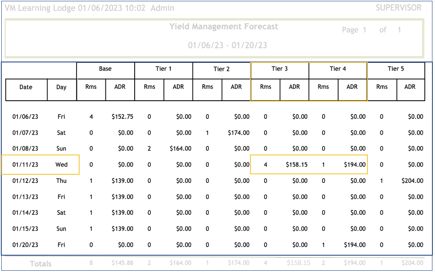Click the Date column header
This screenshot has width=435, height=272.
(x=26, y=87)
